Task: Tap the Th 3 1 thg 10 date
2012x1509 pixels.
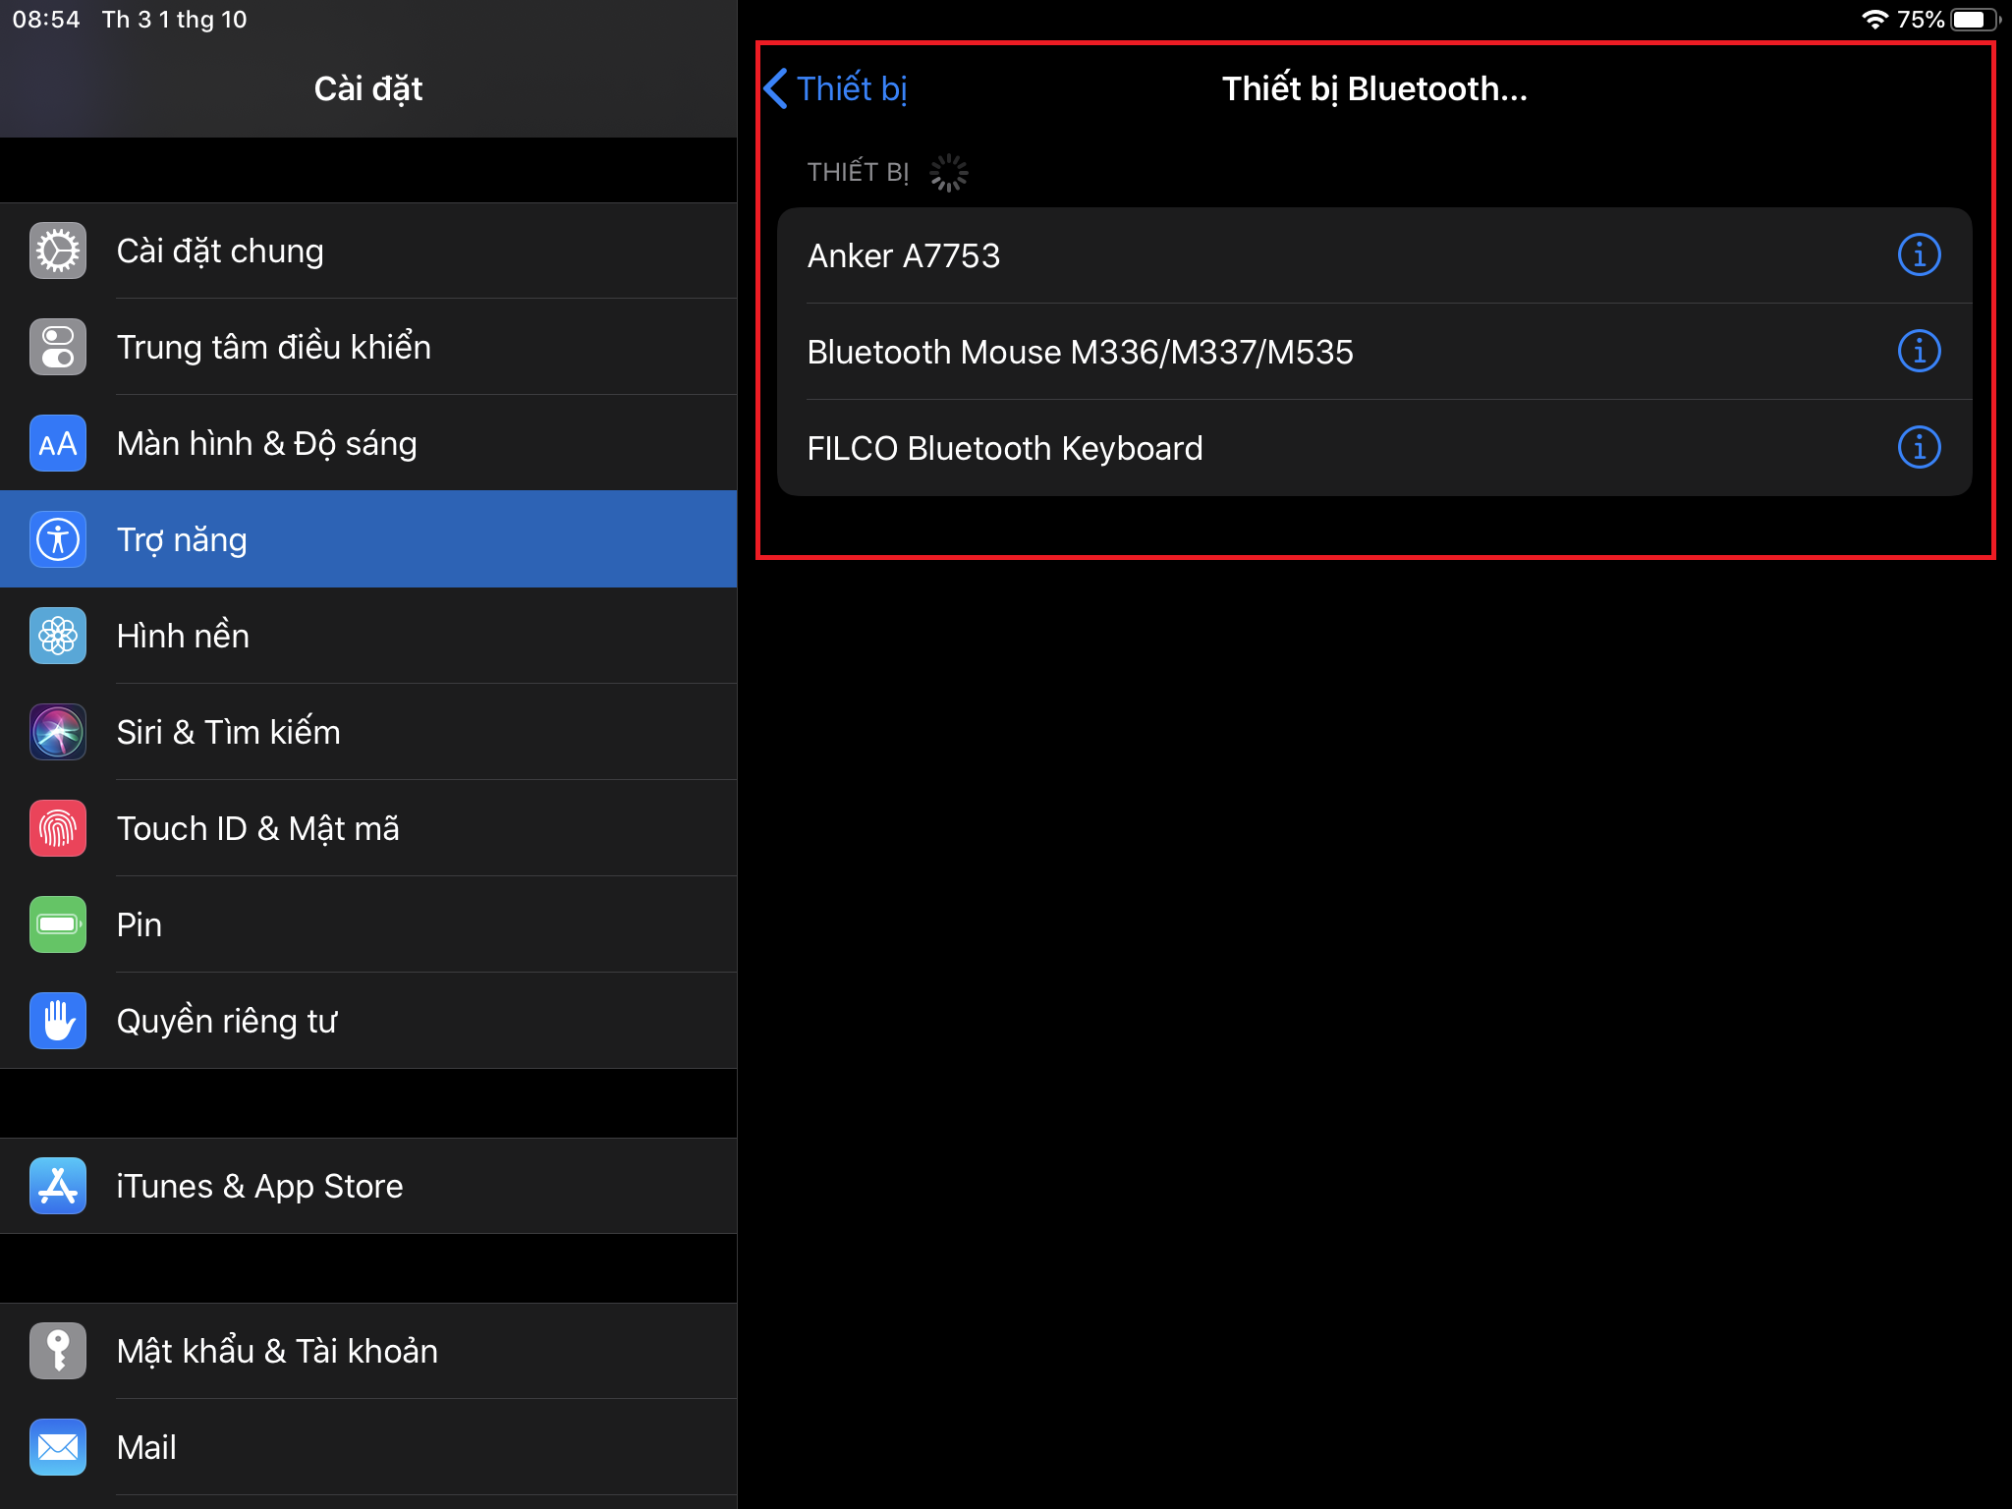Action: tap(175, 20)
